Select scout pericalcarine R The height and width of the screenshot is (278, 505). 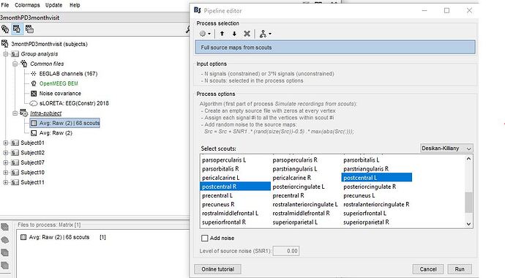pyautogui.click(x=292, y=178)
